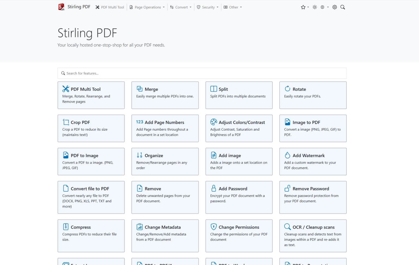Image resolution: width=419 pixels, height=265 pixels.
Task: Click the Search for features input field
Action: (202, 73)
